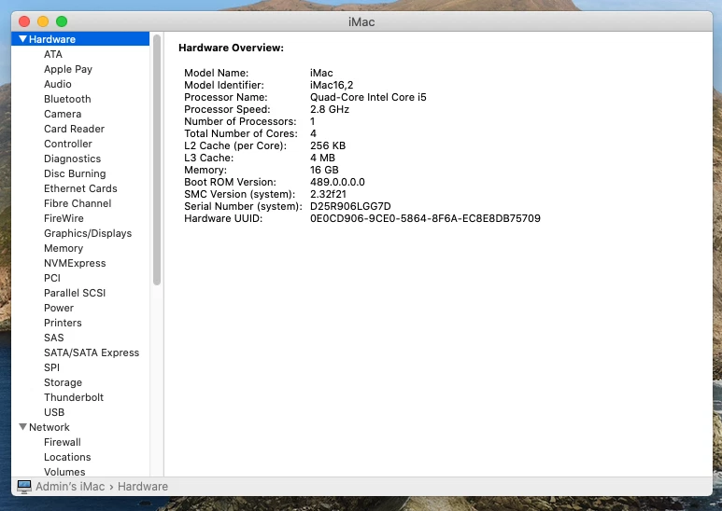The image size is (722, 511).
Task: Select Fibre Channel entry
Action: (x=78, y=203)
